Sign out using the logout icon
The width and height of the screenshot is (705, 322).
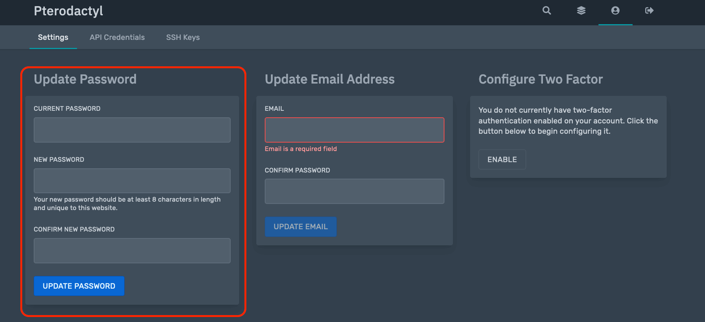point(649,11)
